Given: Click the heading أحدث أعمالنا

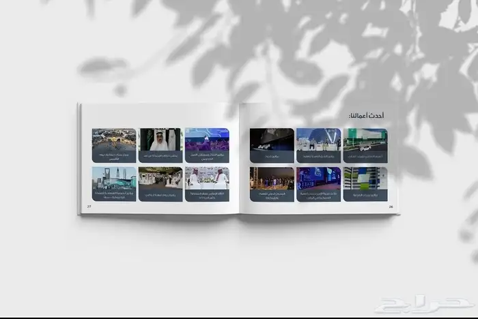Looking at the screenshot, I should (x=365, y=115).
